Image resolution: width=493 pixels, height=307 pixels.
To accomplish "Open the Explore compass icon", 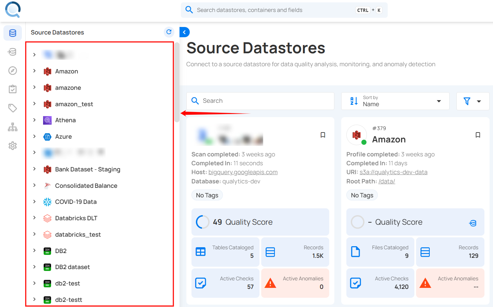I will pyautogui.click(x=12, y=71).
